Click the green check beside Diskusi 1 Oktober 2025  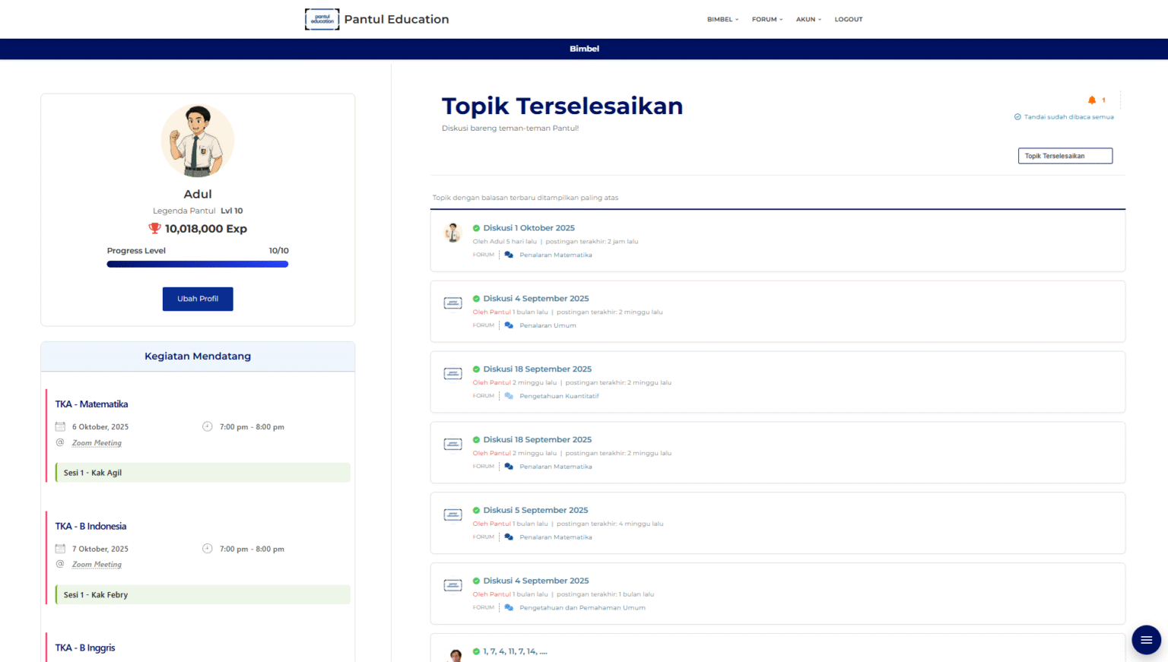click(476, 228)
